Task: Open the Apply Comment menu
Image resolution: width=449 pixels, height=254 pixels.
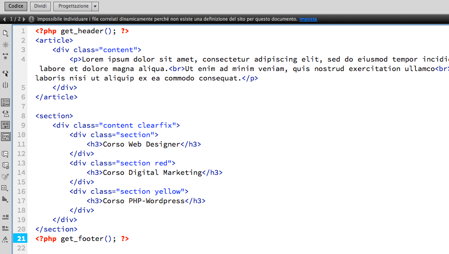Action: (5, 154)
